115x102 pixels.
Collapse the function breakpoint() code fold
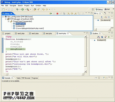click(x=5, y=39)
